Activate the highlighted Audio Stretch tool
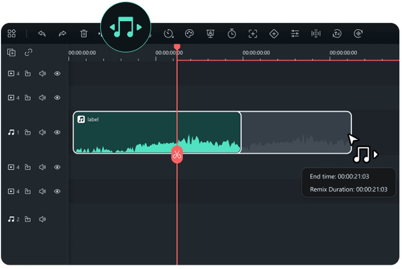Viewport: 402px width, 269px height. (126, 27)
